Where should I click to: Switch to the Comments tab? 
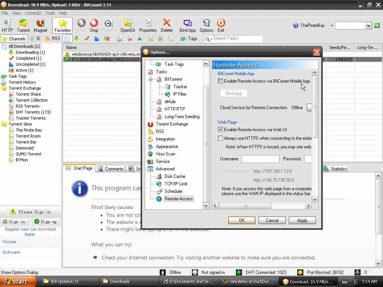click(x=111, y=169)
